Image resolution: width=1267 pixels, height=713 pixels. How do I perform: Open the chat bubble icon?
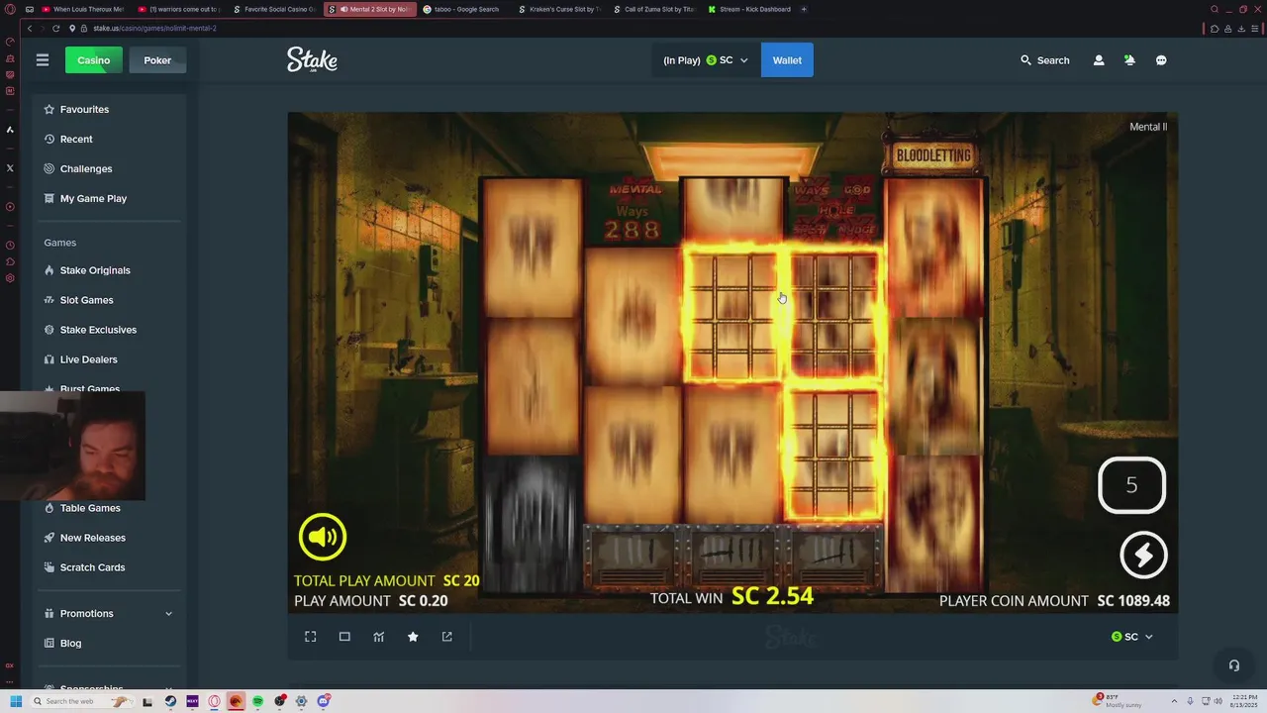tap(1161, 60)
